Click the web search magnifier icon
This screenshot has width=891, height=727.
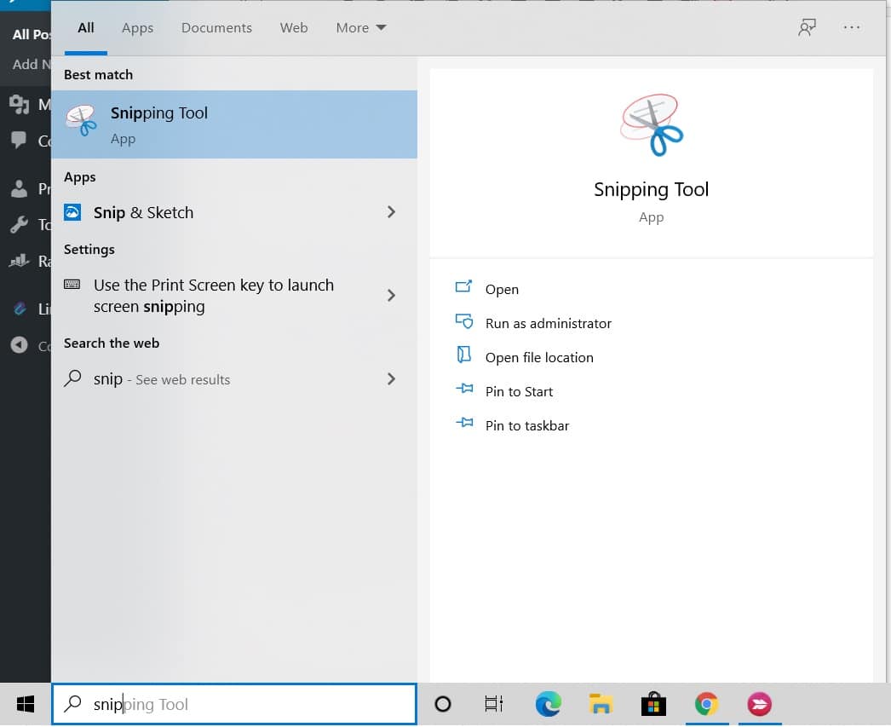(x=72, y=378)
